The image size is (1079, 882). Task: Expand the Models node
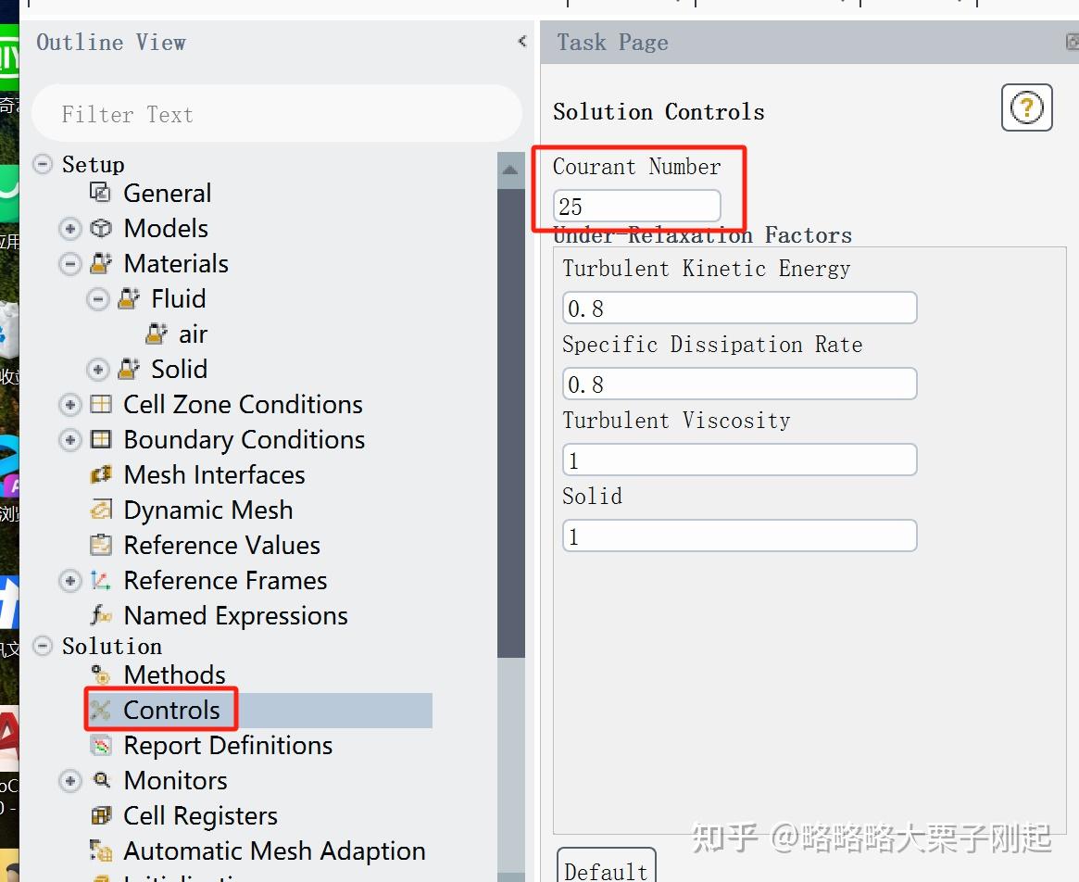tap(70, 229)
